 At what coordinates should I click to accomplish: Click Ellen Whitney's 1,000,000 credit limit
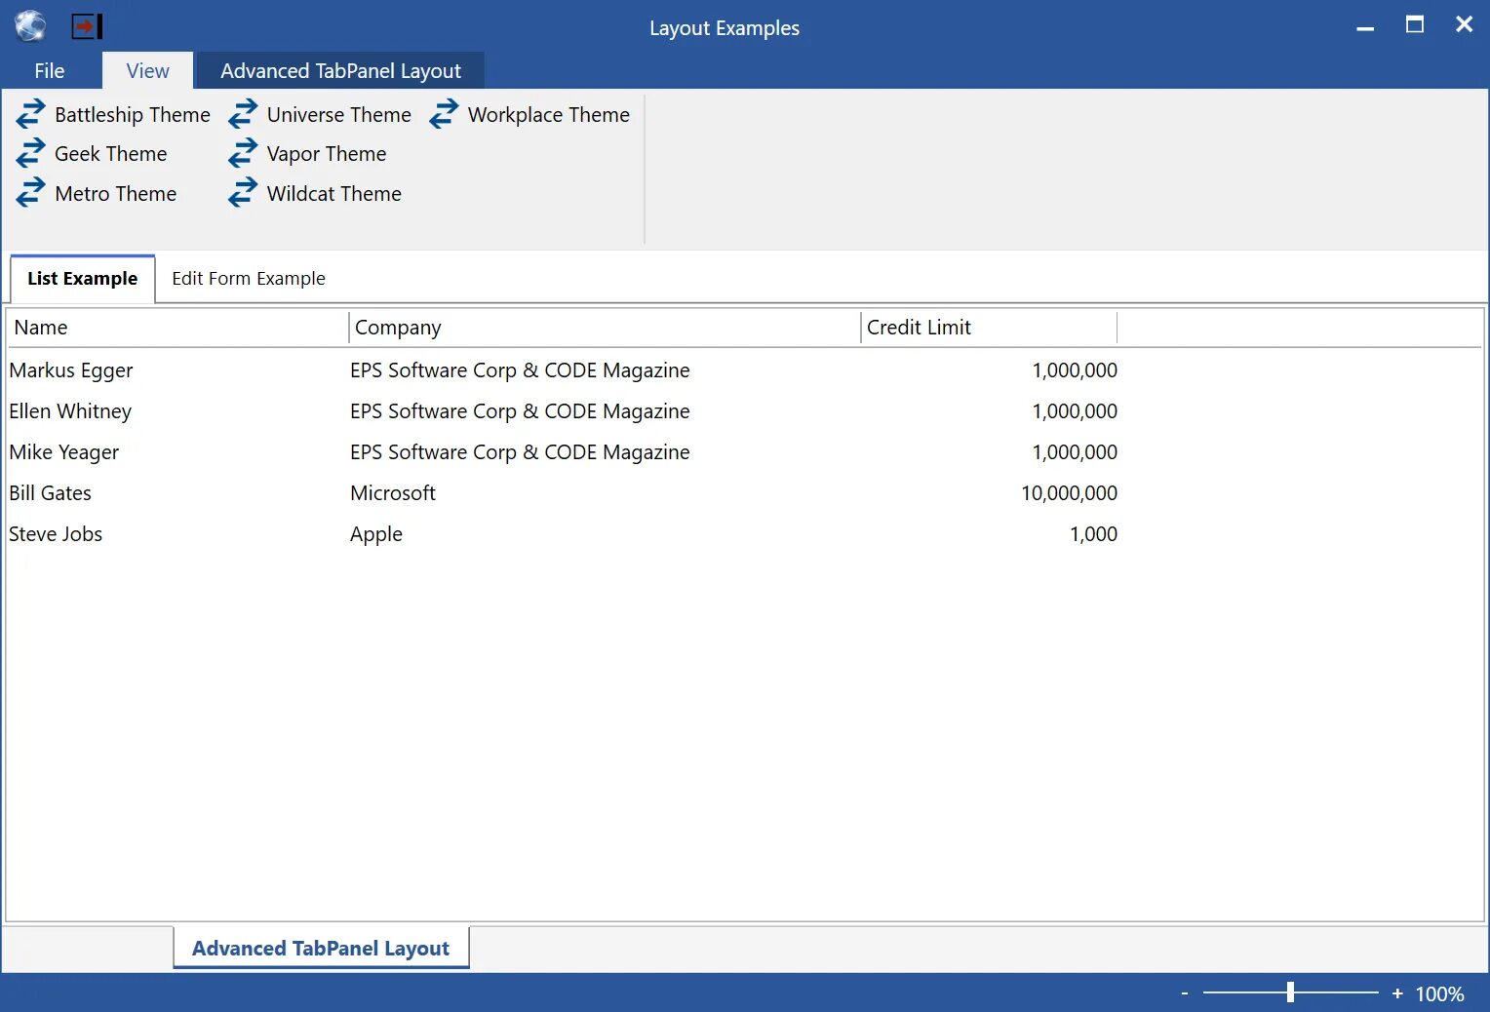coord(1075,411)
